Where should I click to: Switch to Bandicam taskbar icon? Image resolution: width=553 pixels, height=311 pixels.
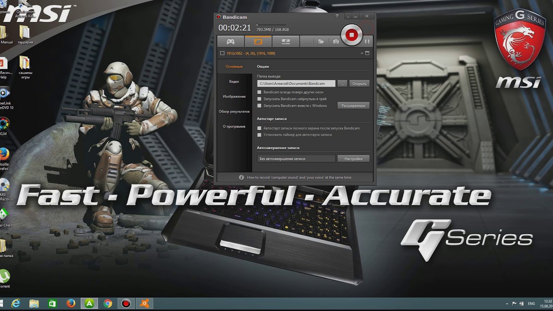[126, 304]
